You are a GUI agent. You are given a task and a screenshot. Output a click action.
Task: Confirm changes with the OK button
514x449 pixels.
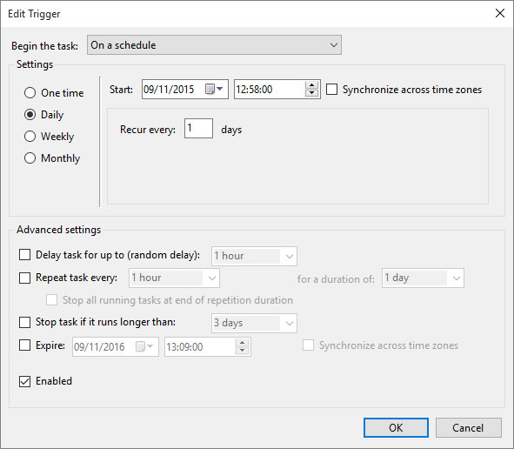point(396,427)
